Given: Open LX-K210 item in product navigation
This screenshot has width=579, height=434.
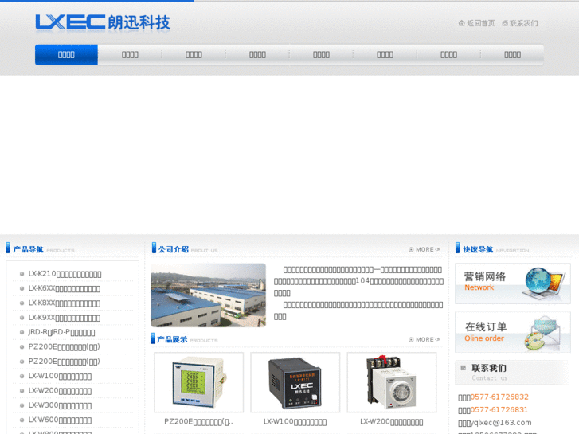Looking at the screenshot, I should 65,274.
